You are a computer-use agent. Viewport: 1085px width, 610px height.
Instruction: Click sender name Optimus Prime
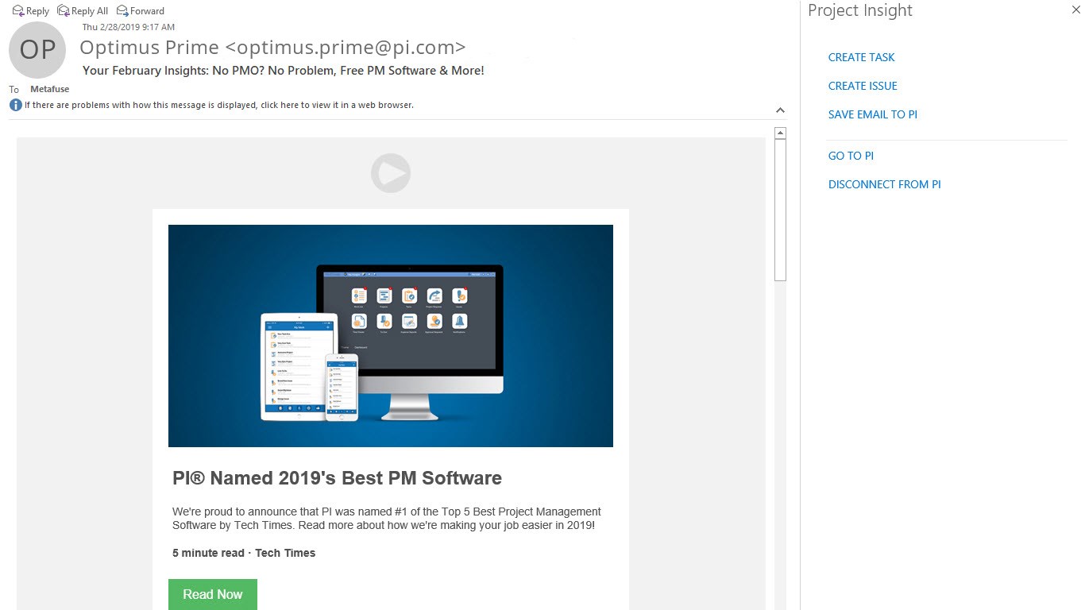click(x=272, y=48)
